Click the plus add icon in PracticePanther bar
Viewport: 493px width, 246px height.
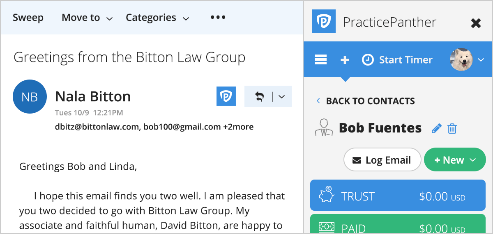click(x=345, y=60)
